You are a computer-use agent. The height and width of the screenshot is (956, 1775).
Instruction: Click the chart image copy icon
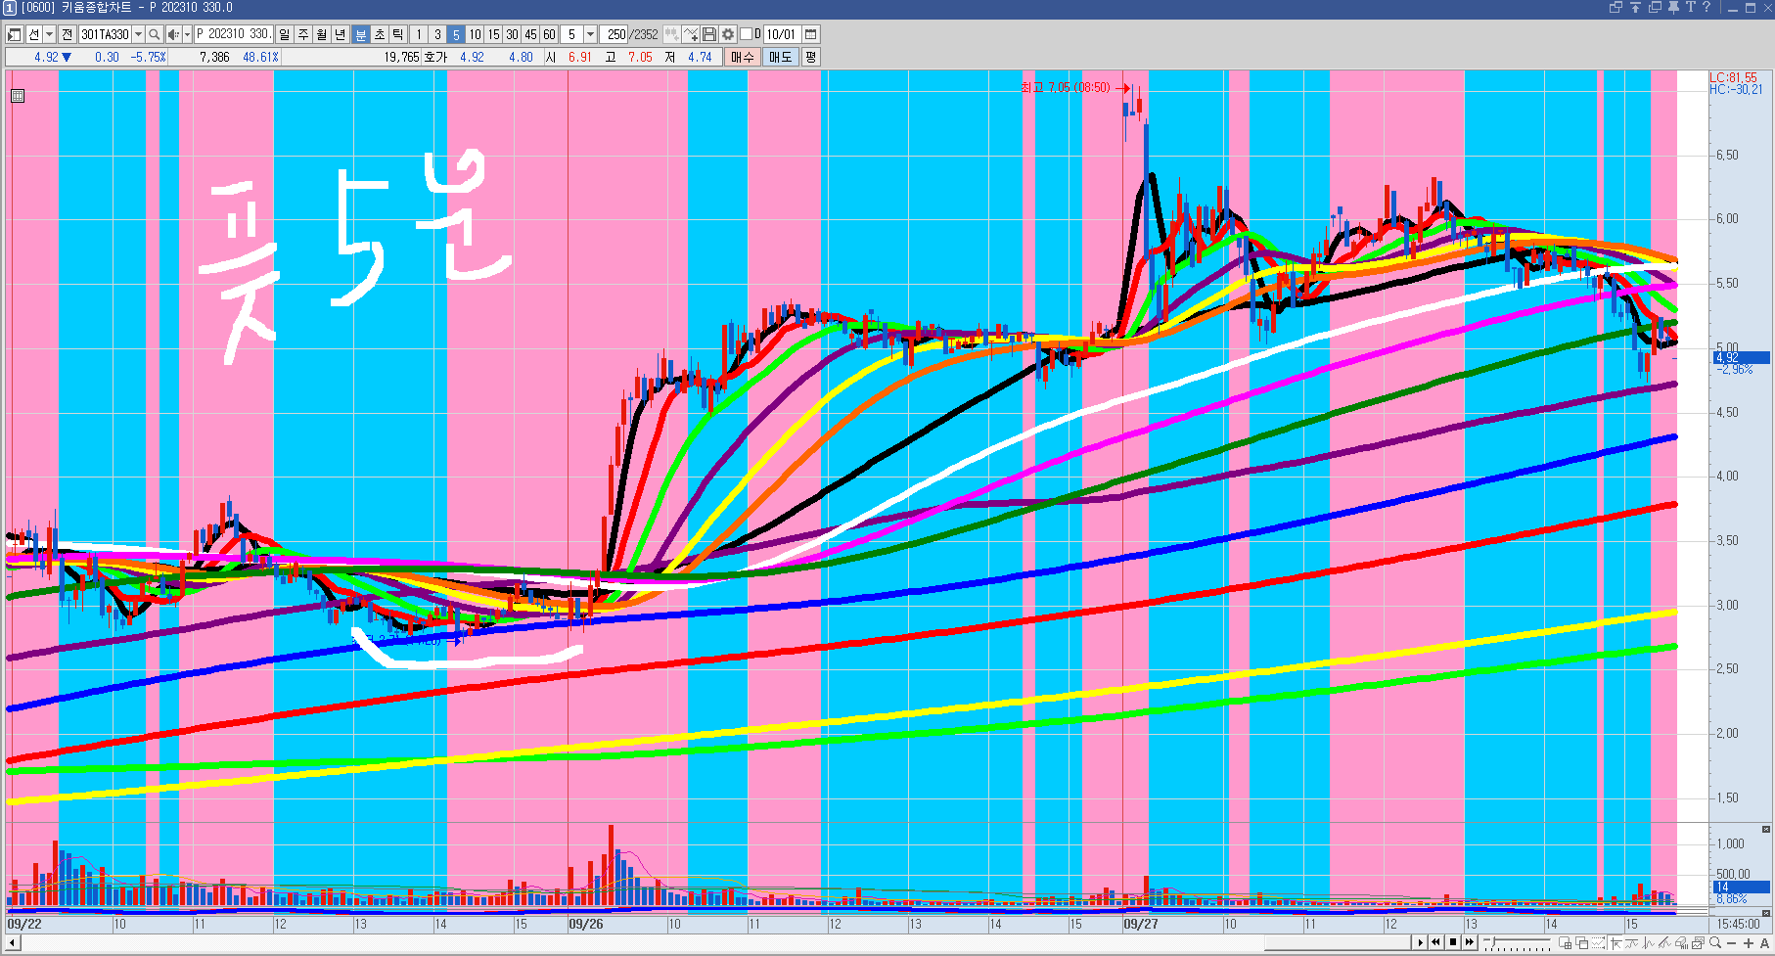tap(1699, 942)
